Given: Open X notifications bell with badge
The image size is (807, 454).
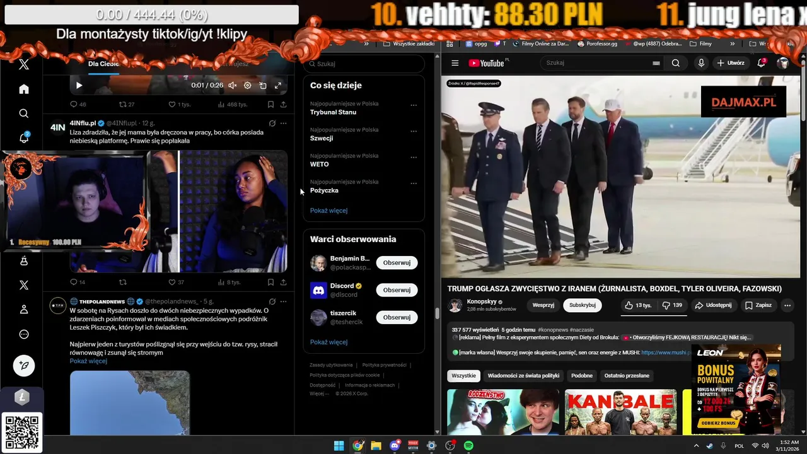Looking at the screenshot, I should click(24, 137).
